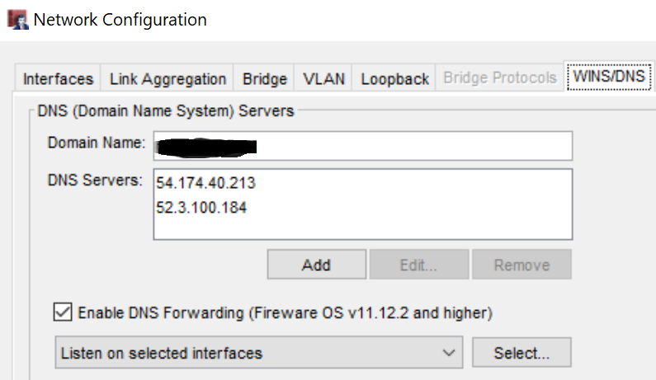Viewport: 656px width, 380px height.
Task: Open the Listen on selected interfaces dropdown
Action: click(x=259, y=353)
